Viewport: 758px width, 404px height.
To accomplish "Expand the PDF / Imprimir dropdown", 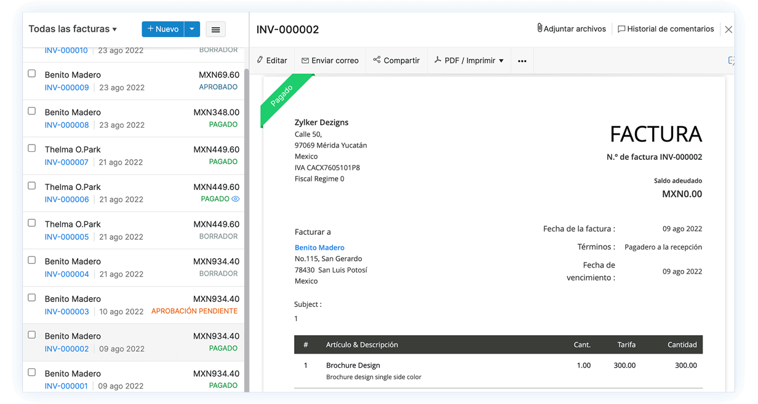I will point(501,61).
